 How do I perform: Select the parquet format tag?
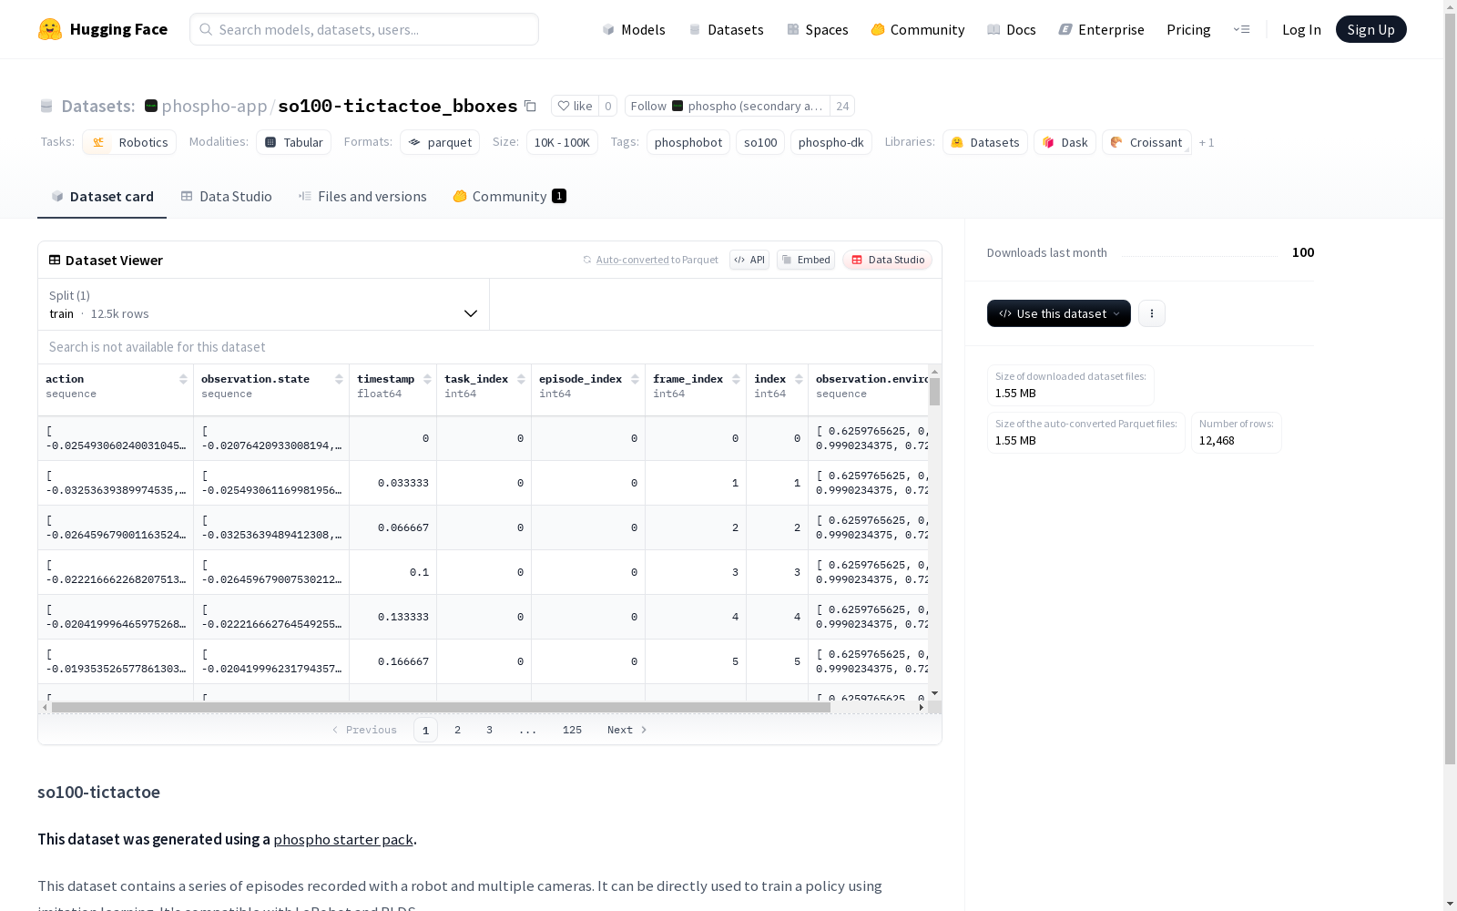440,142
